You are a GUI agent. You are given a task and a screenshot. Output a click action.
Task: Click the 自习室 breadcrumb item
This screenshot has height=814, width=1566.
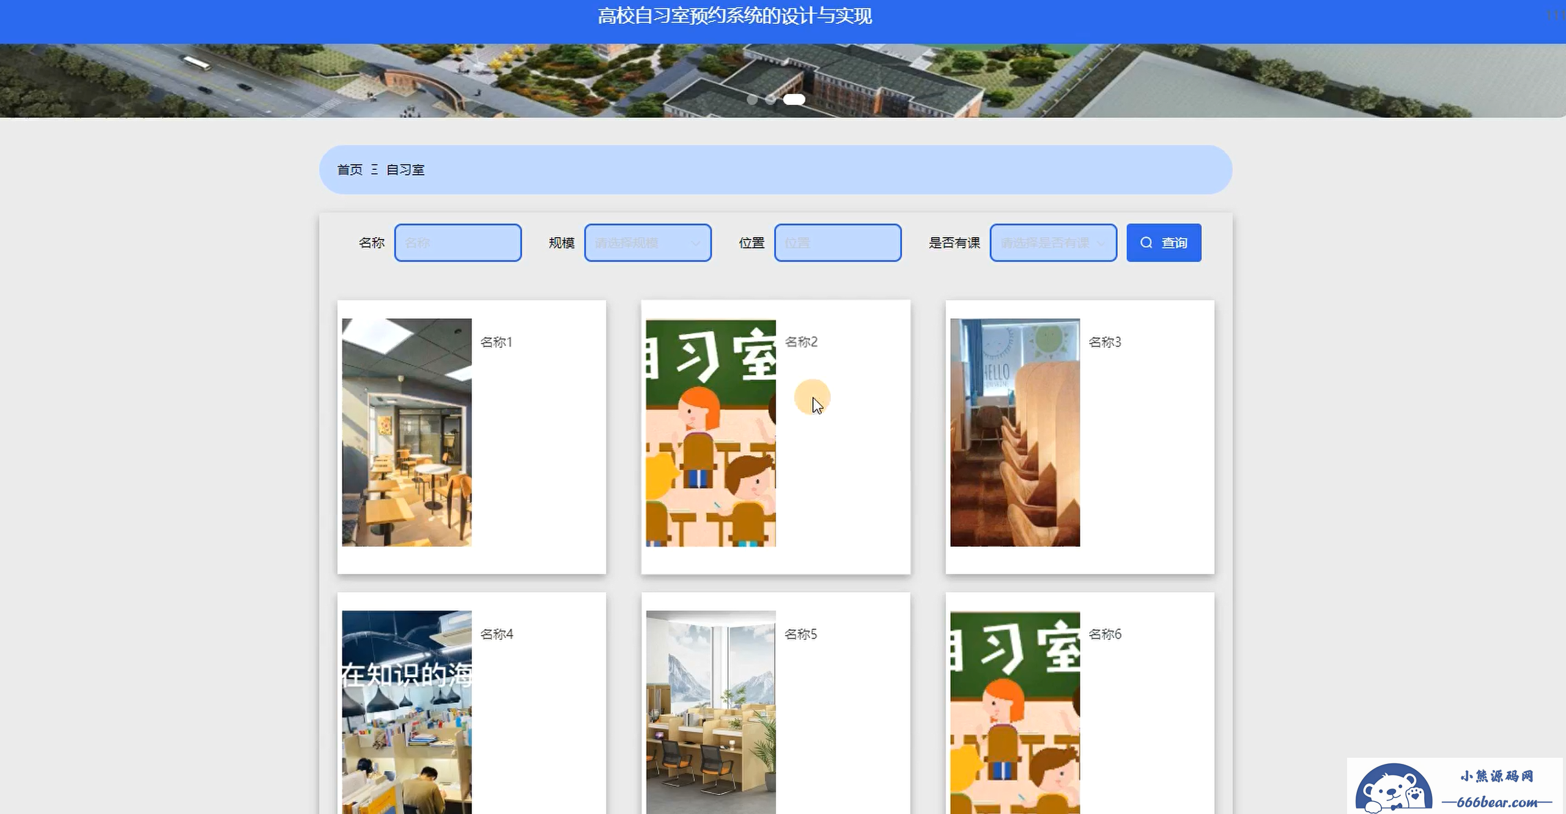405,170
